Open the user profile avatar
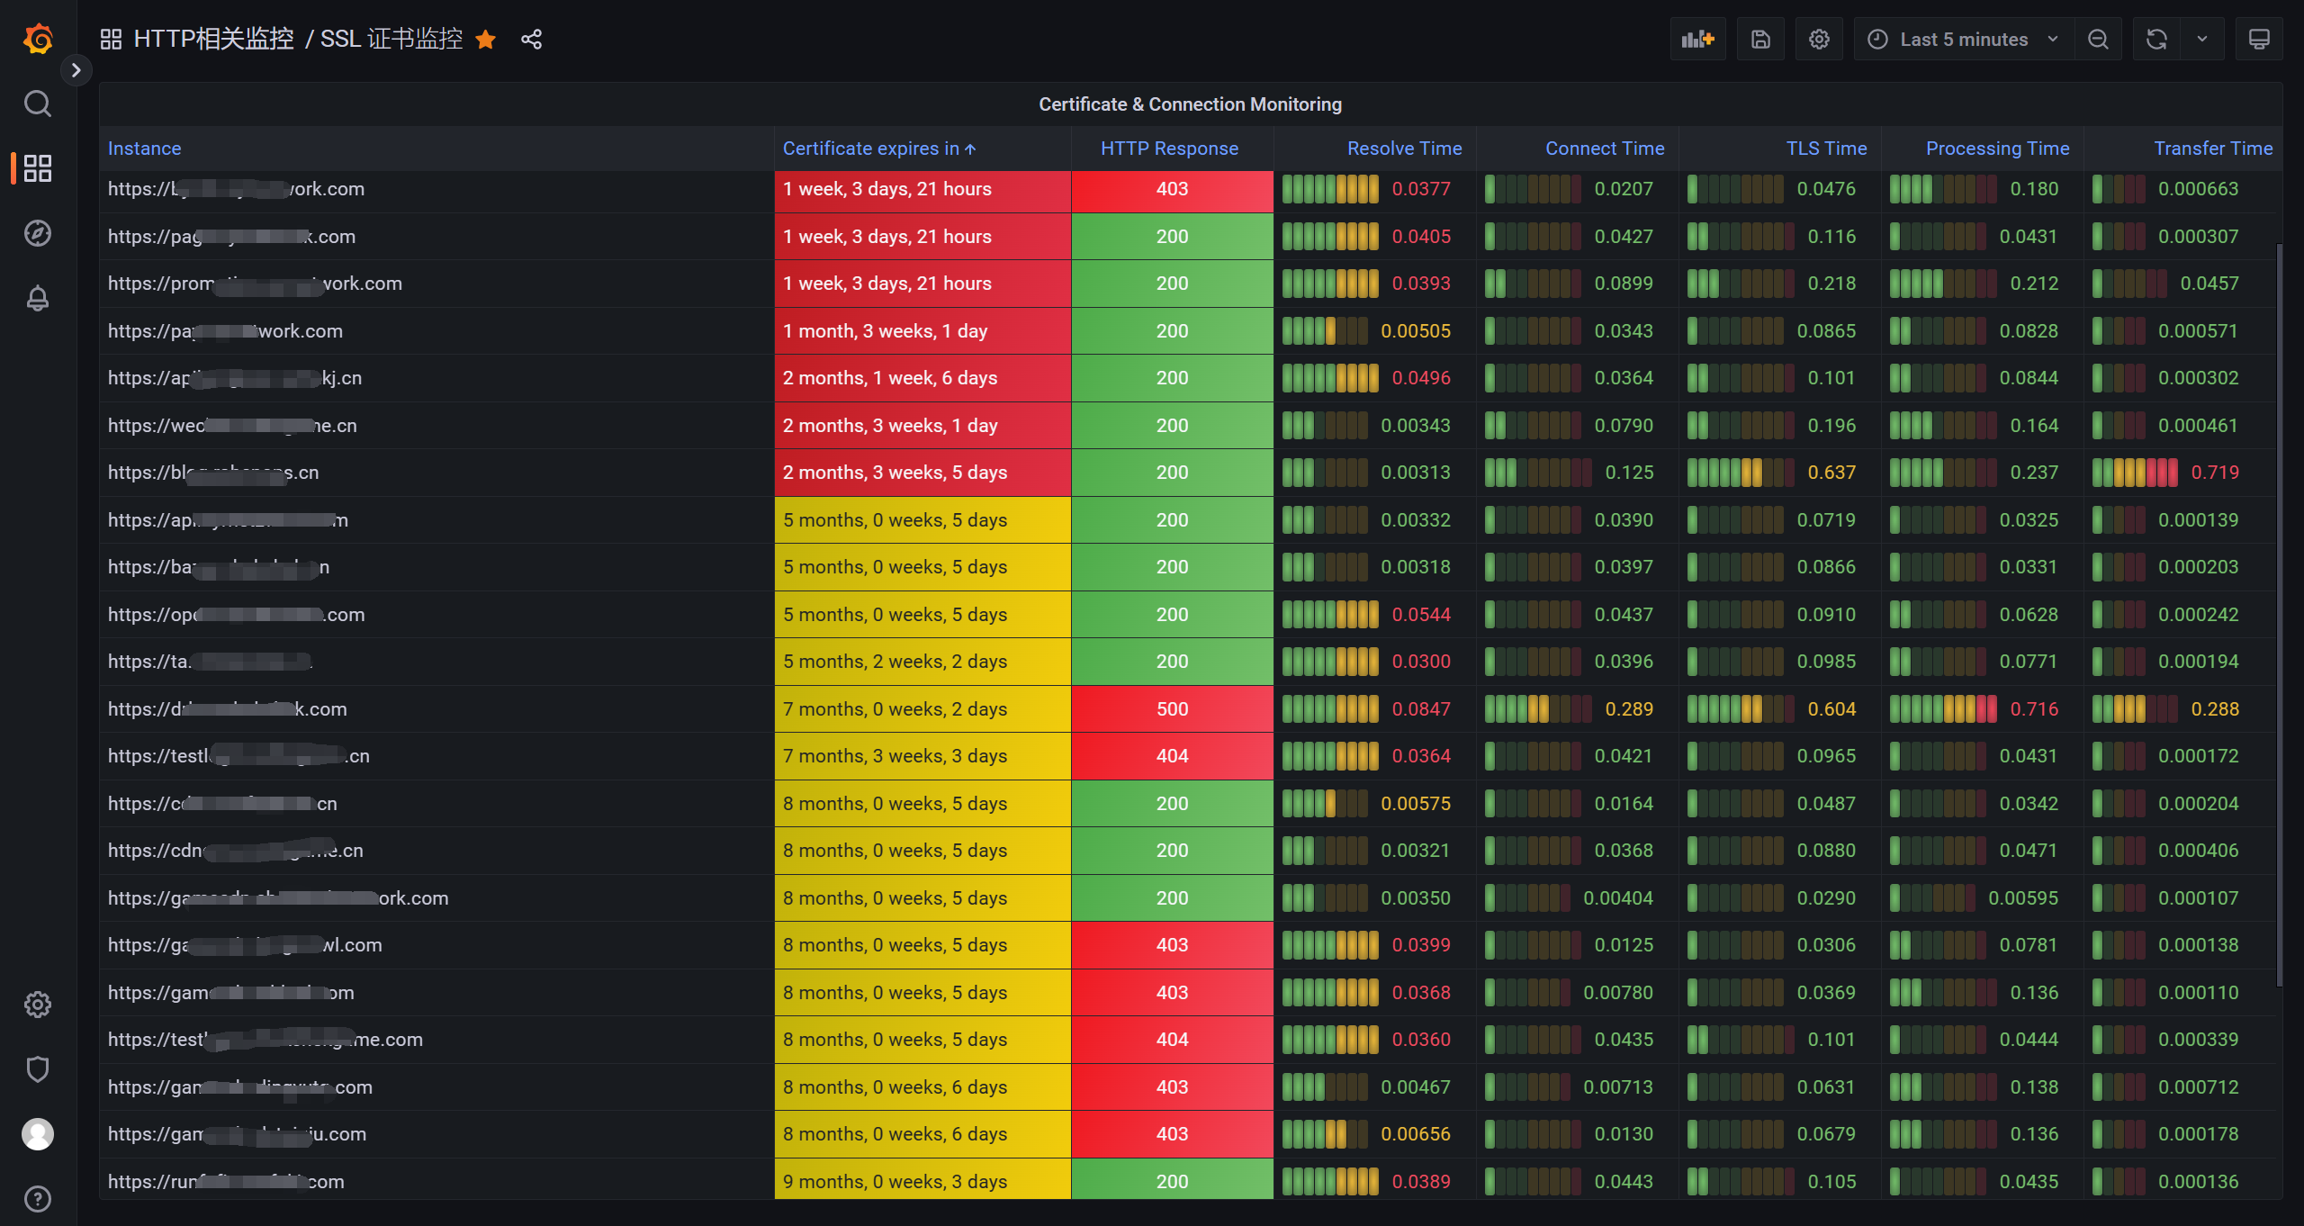Viewport: 2304px width, 1226px height. click(x=38, y=1134)
